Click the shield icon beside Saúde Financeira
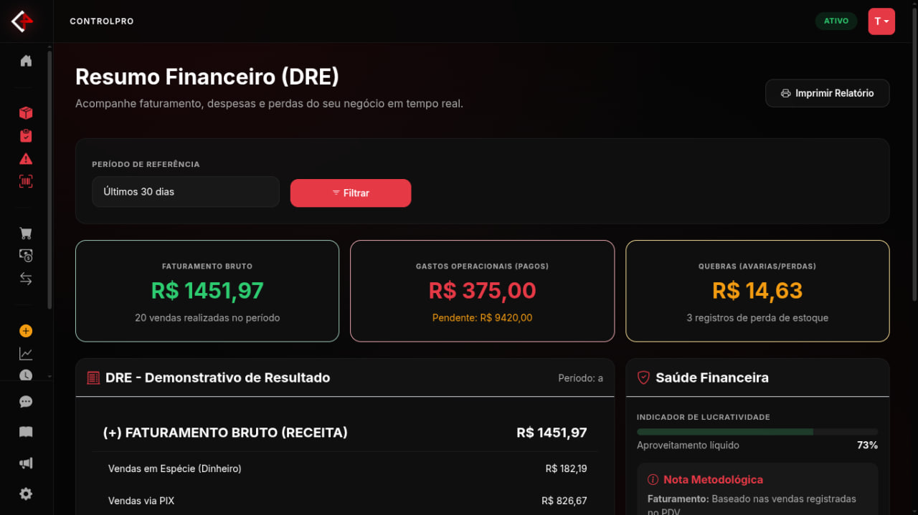918x515 pixels. tap(643, 377)
